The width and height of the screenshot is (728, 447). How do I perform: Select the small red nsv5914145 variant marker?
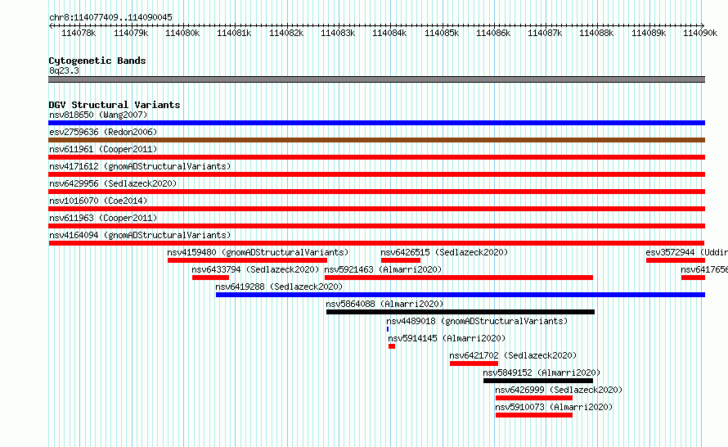(x=392, y=346)
